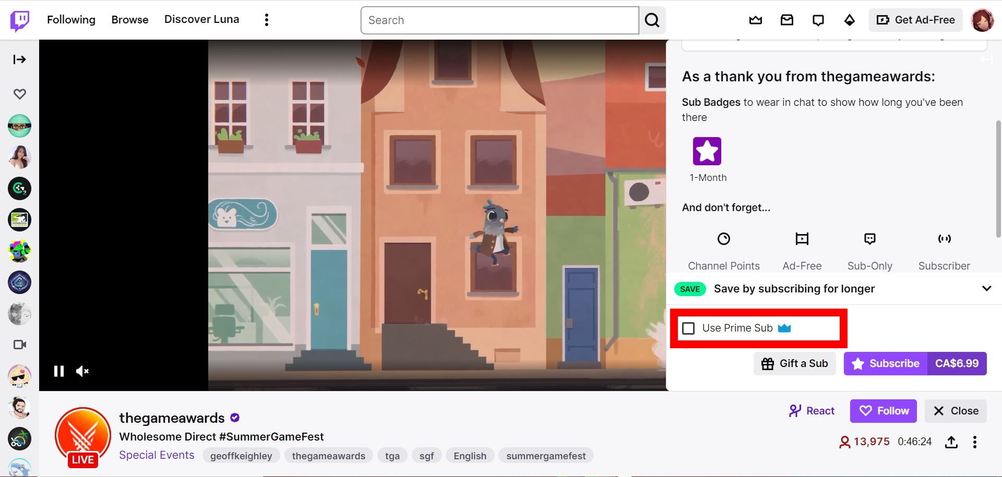Click the Twitch logo

pos(19,19)
